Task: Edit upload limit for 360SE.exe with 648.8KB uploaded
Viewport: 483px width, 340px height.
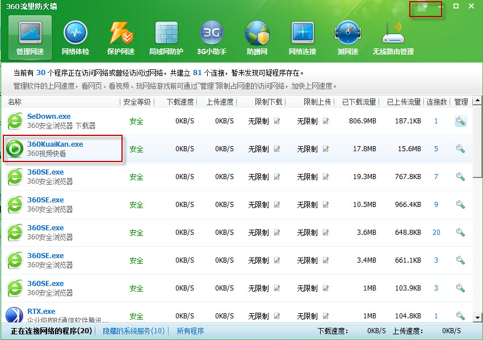Action: tap(326, 233)
